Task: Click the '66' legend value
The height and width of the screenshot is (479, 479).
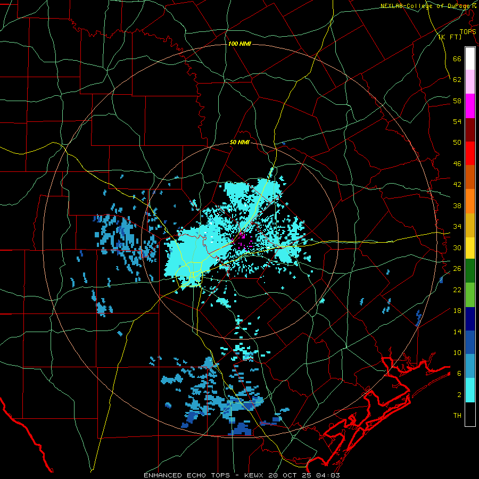Action: [457, 59]
